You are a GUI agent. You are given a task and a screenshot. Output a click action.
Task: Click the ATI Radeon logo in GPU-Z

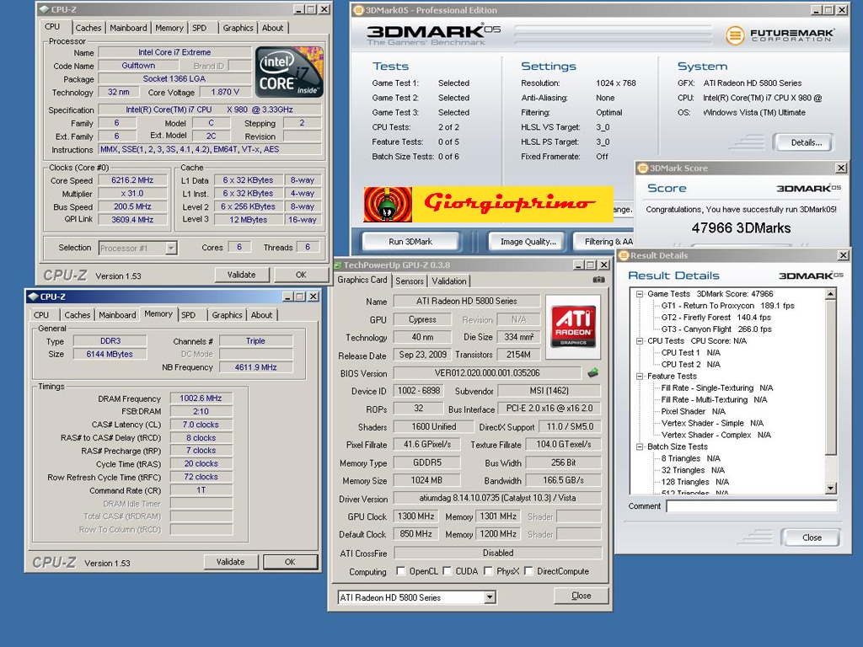573,326
